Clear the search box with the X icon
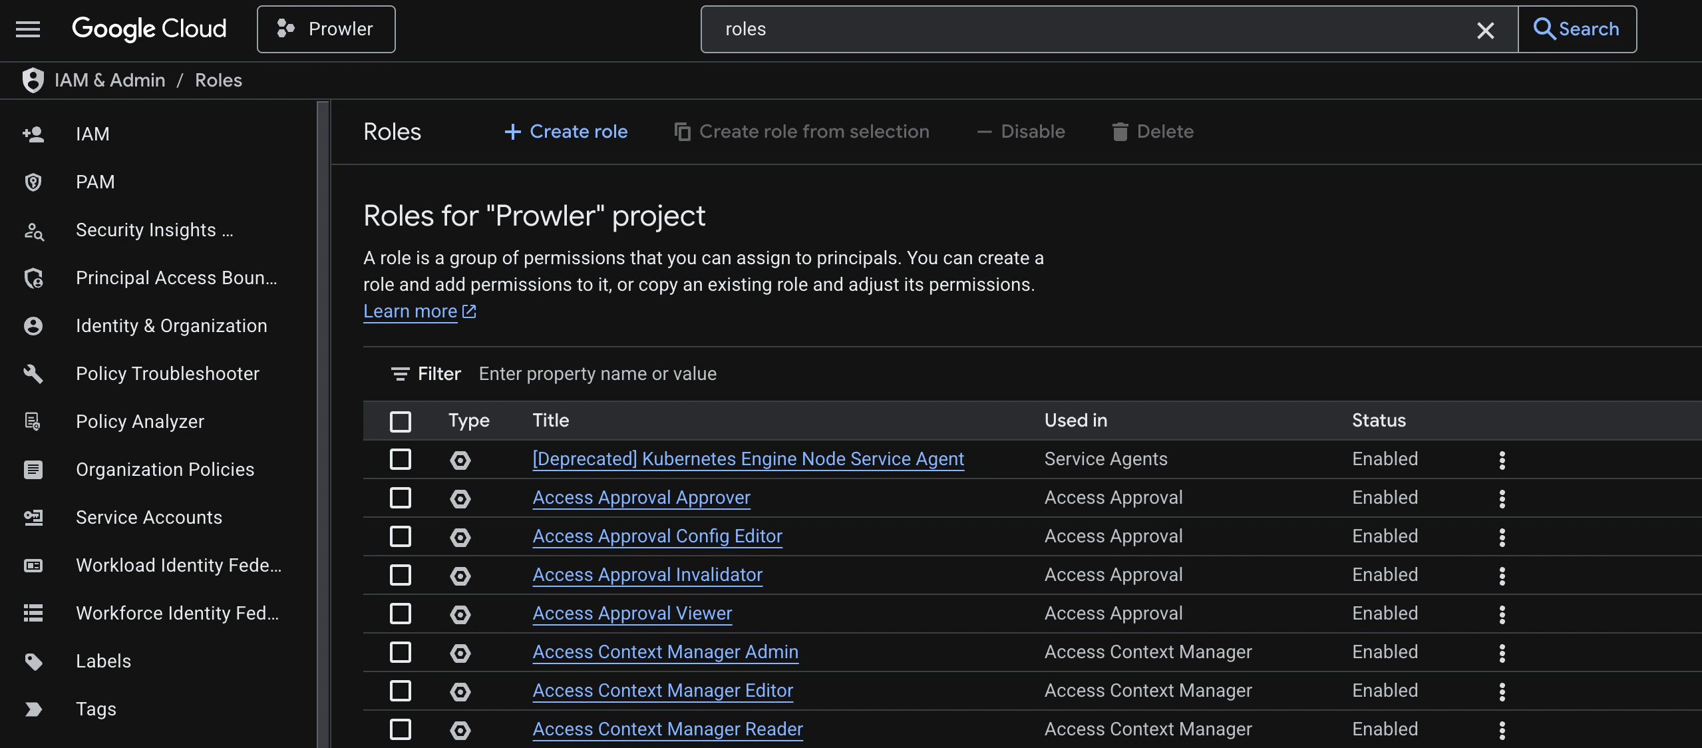1702x748 pixels. pos(1486,29)
